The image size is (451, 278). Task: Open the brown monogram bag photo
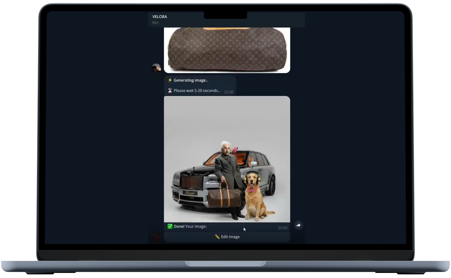pos(227,50)
